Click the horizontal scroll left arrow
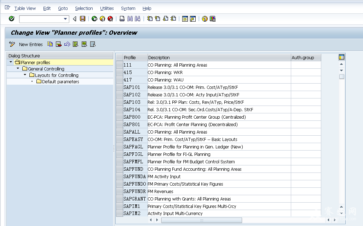 [x=151, y=220]
